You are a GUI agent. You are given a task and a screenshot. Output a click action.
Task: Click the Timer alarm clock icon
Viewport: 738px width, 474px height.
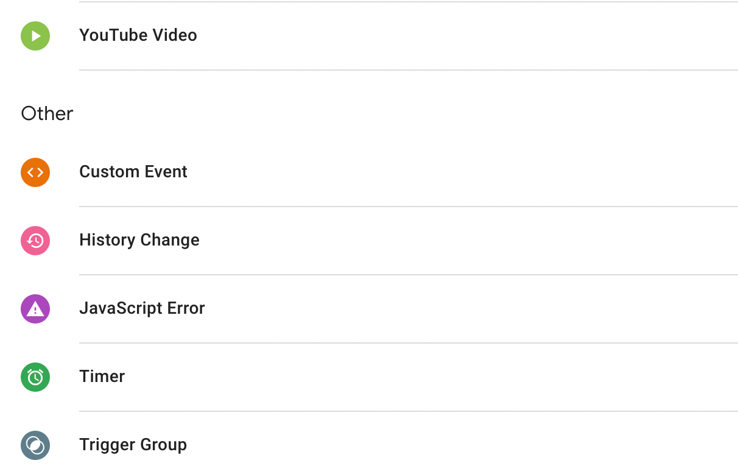click(35, 377)
